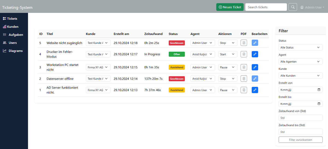Open agent dropdown for Datenserver offline
This screenshot has width=328, height=149.
tap(203, 79)
